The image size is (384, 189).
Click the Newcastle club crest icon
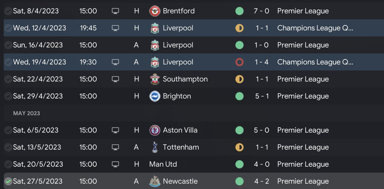[x=155, y=181]
